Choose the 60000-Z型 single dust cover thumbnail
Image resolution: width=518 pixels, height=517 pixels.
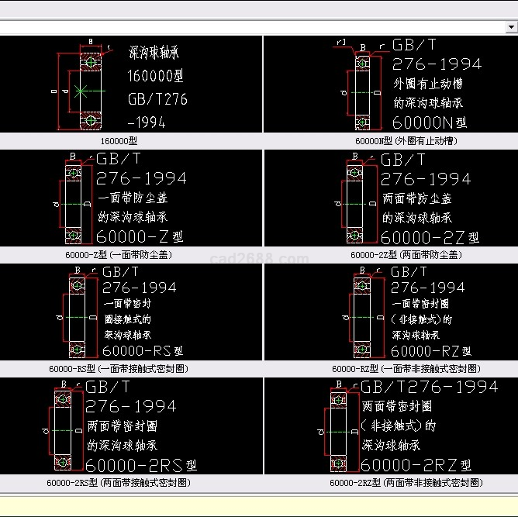click(130, 199)
